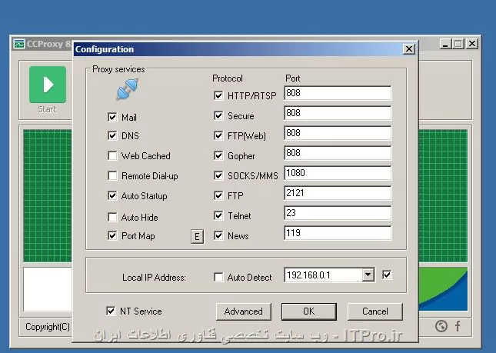The height and width of the screenshot is (353, 496).
Task: Toggle the DNS checkbox
Action: (x=112, y=135)
